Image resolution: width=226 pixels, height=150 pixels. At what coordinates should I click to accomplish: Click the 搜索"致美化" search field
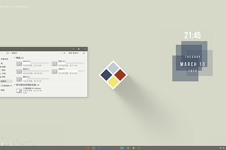click(74, 53)
